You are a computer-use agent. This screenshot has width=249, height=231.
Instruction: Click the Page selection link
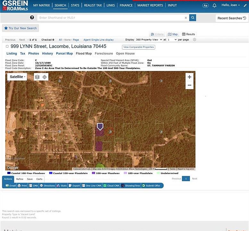click(x=76, y=40)
